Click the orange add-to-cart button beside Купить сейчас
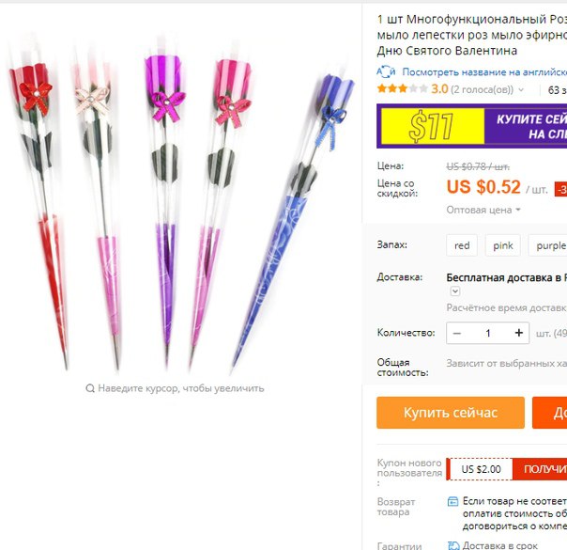Viewport: 567px width, 550px height. click(x=550, y=413)
